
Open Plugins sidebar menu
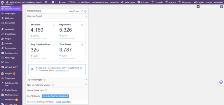click(x=11, y=39)
